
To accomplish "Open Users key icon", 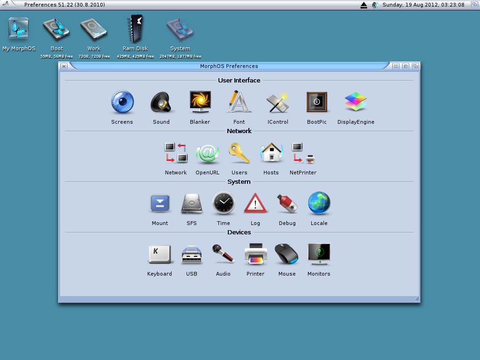I will (x=239, y=153).
